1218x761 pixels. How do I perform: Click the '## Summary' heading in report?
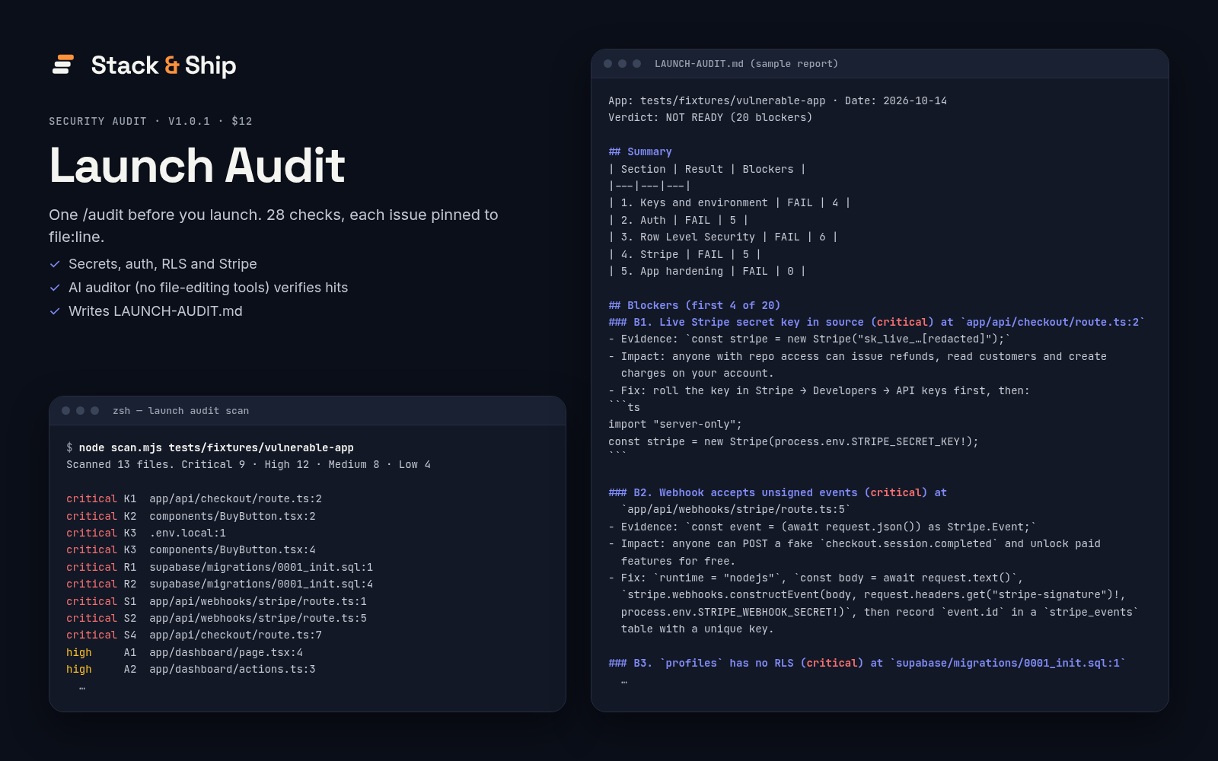[x=640, y=151]
